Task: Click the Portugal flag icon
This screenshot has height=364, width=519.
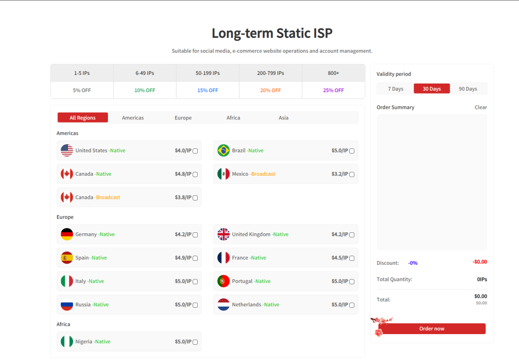Action: coord(223,281)
